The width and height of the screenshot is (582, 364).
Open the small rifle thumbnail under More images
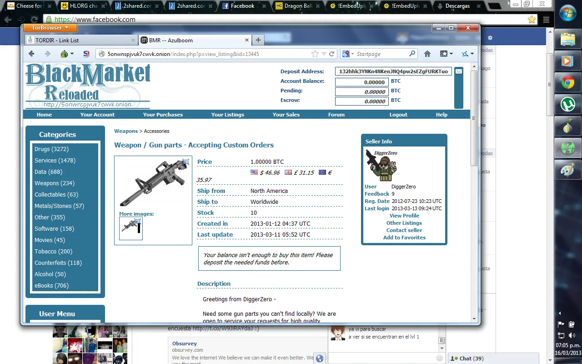coord(131,228)
